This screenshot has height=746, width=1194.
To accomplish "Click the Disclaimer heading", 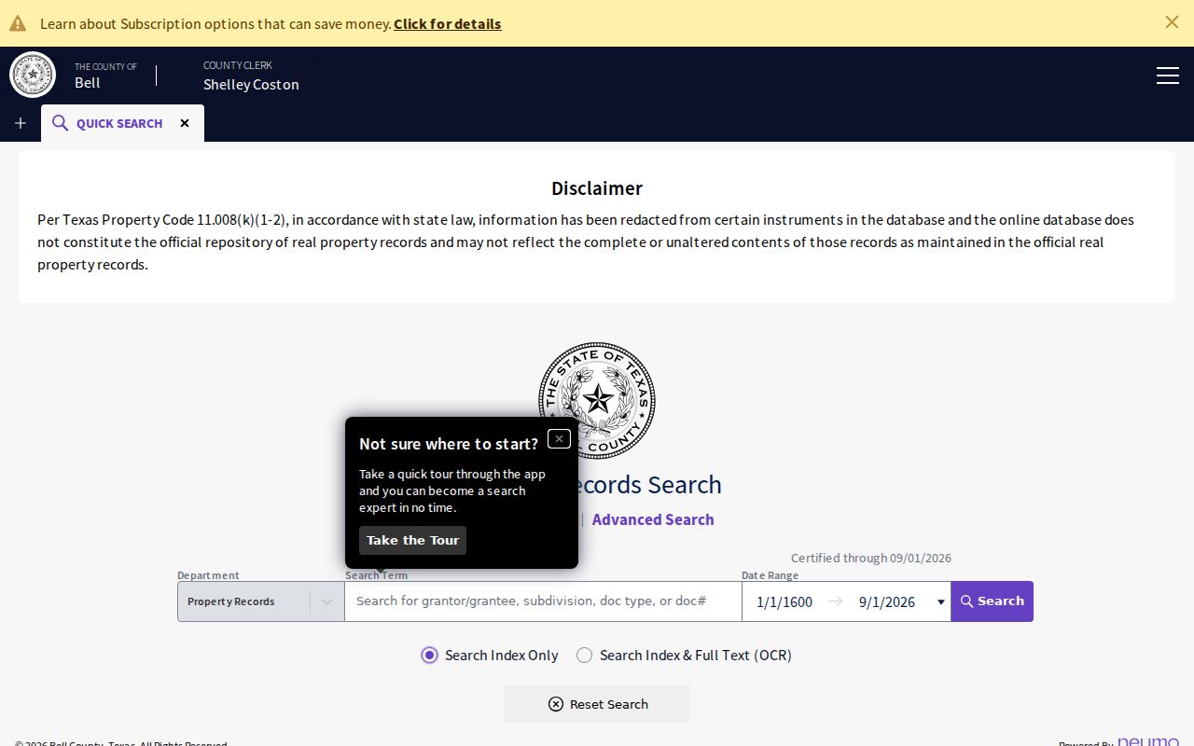I will tap(597, 188).
